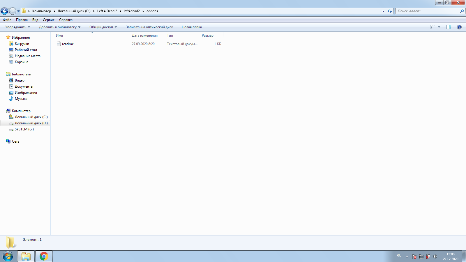466x262 pixels.
Task: Open the 'Правка' menu
Action: point(22,20)
